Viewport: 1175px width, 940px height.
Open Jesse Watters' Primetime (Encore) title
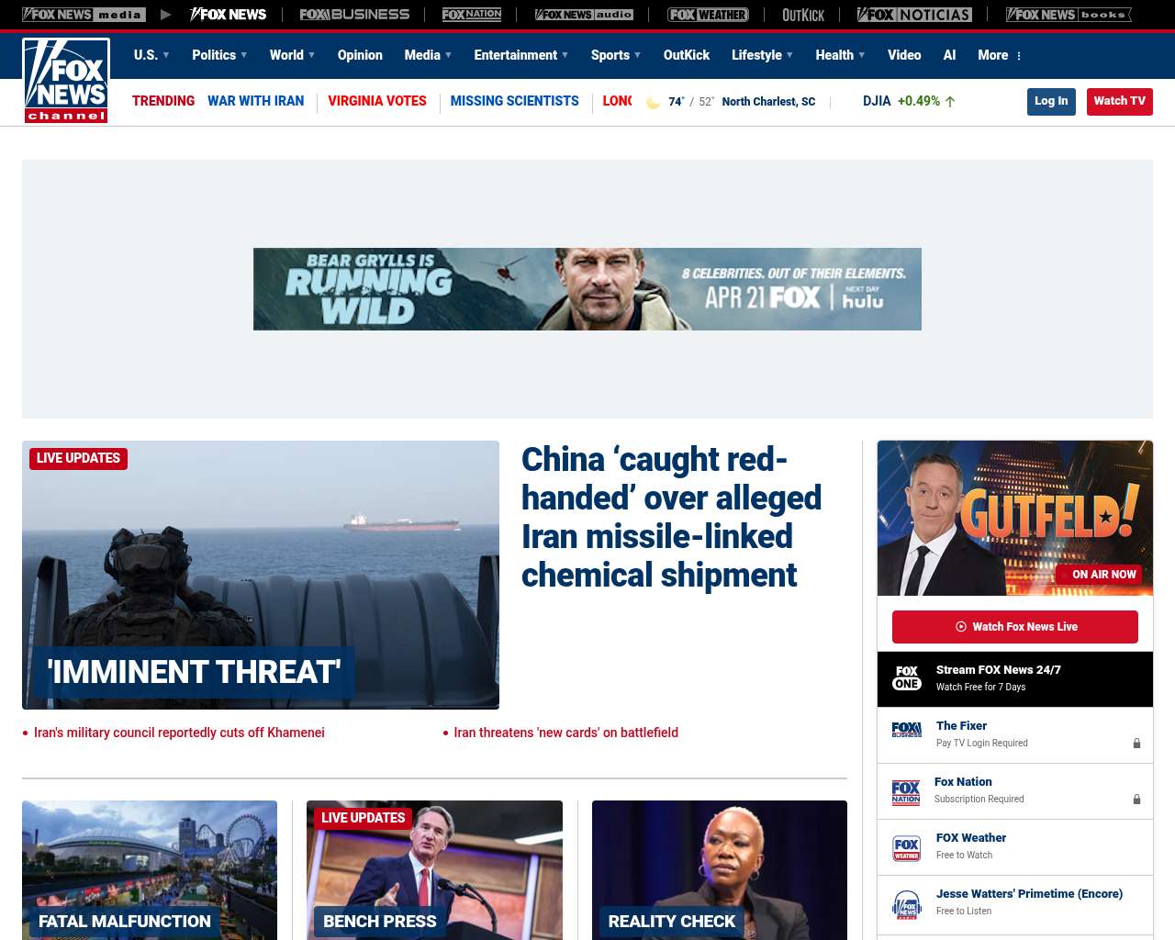click(1029, 893)
